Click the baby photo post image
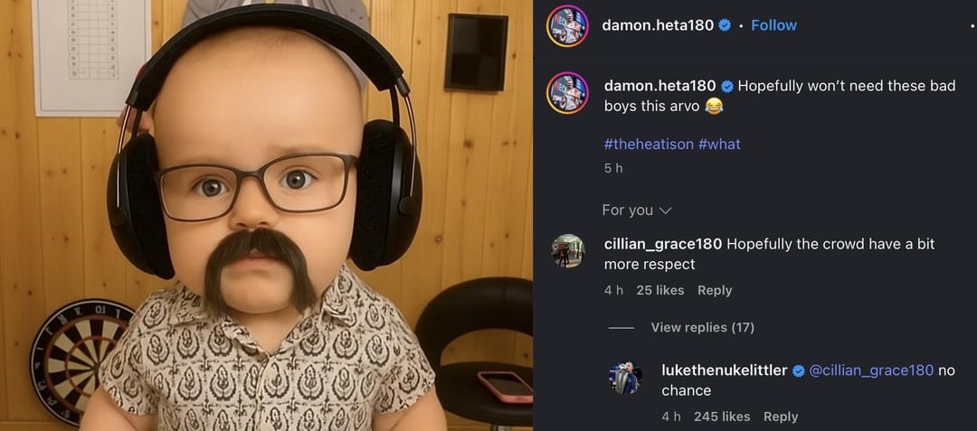The image size is (977, 431). coord(266,215)
